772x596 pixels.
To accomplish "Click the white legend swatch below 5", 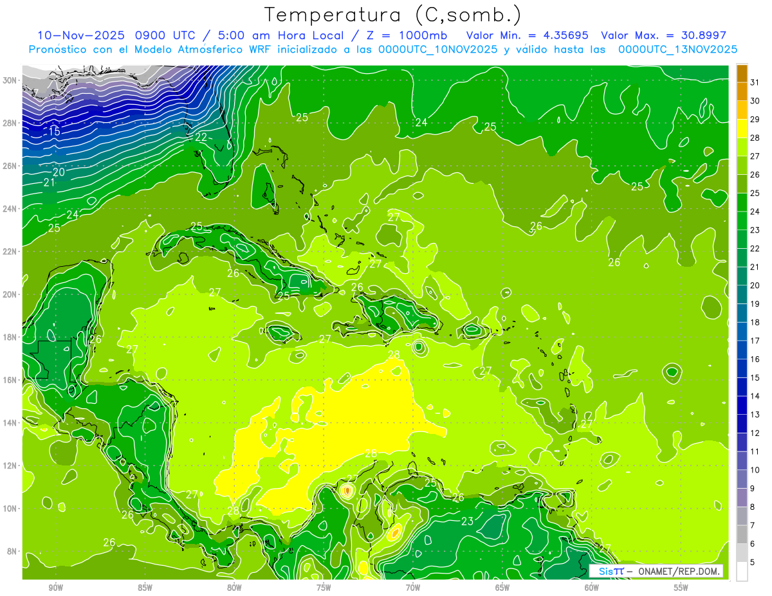I will pyautogui.click(x=742, y=572).
